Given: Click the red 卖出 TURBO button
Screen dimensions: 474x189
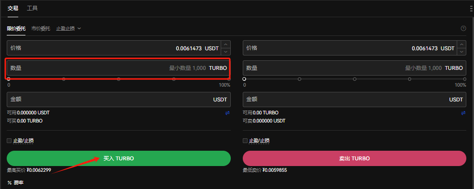Looking at the screenshot, I should tap(355, 158).
